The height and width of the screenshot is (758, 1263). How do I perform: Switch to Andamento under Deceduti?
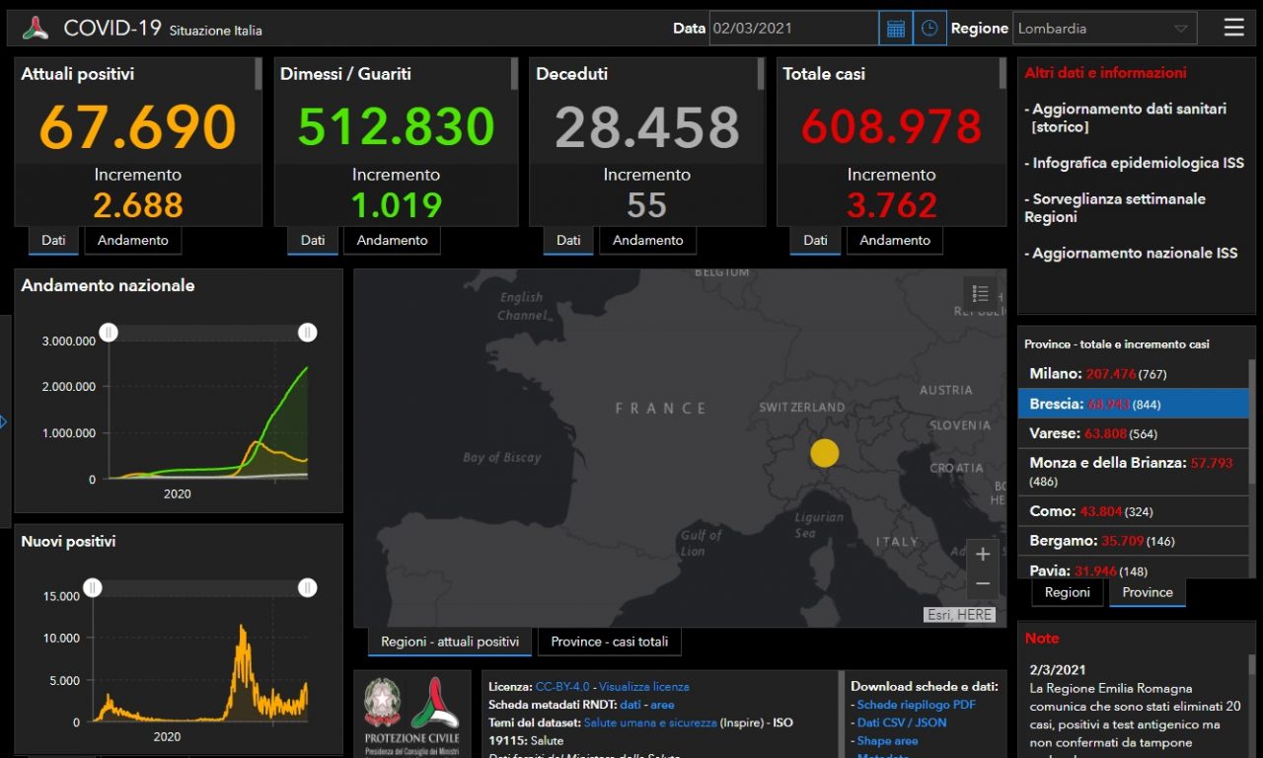pos(648,240)
